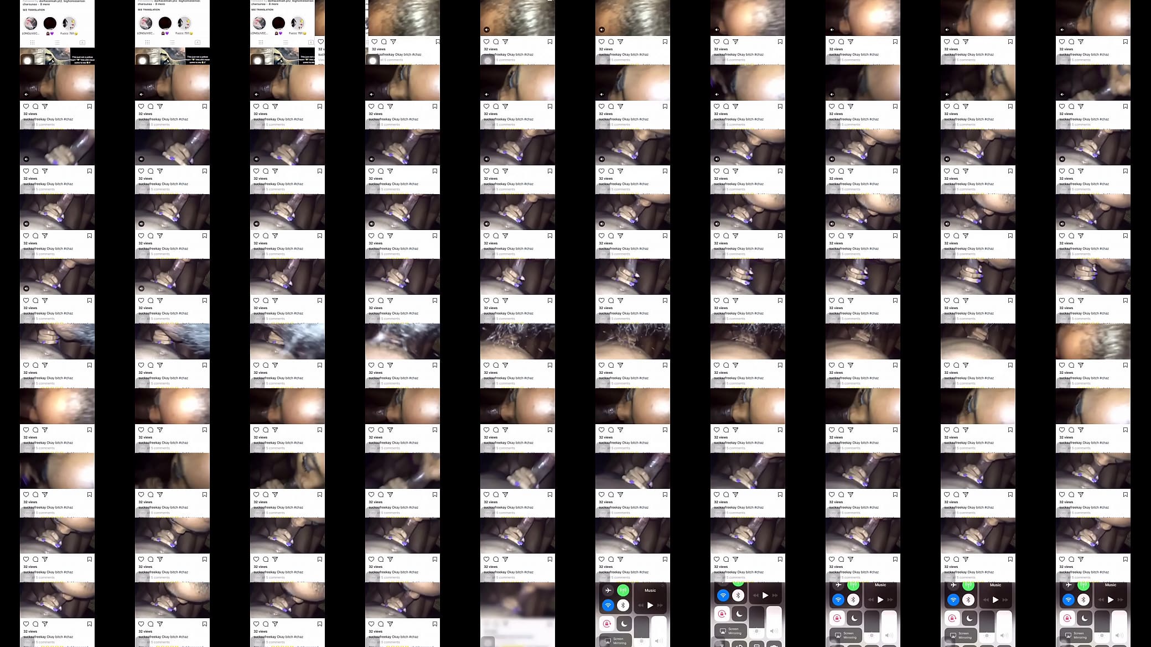
Task: Click SEE TRANSLATION in the first frame
Action: point(34,10)
